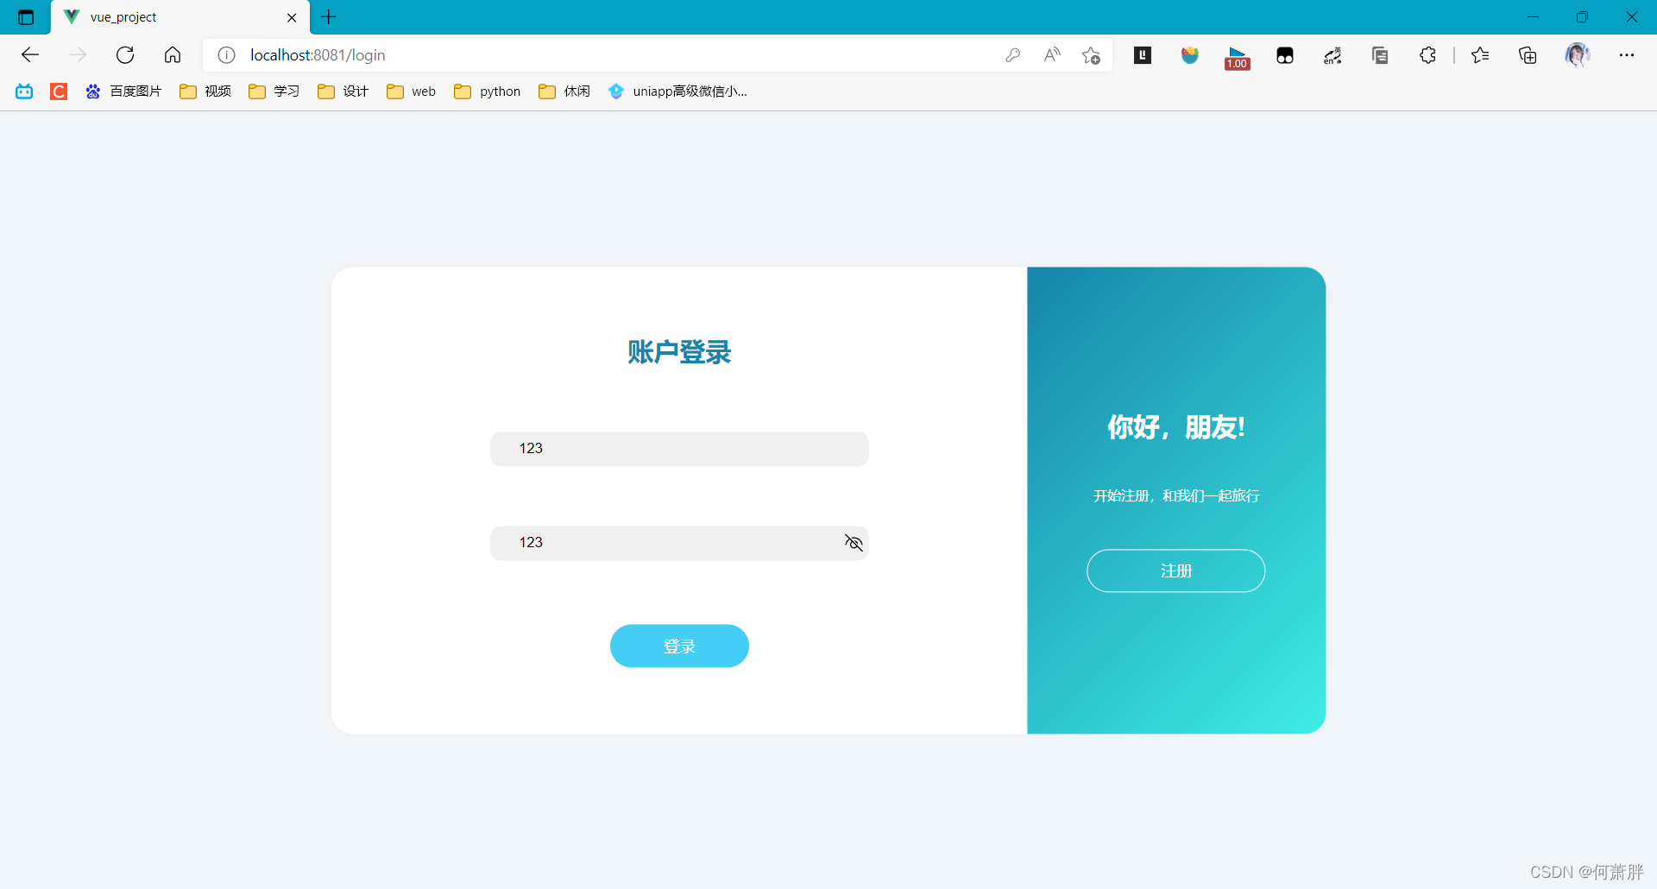Click the 注册 button
This screenshot has width=1657, height=889.
coord(1175,571)
